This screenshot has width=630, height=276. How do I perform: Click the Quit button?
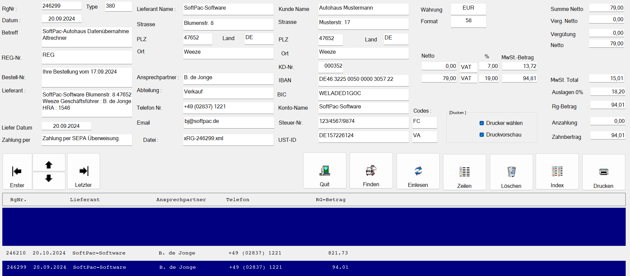pos(325,171)
